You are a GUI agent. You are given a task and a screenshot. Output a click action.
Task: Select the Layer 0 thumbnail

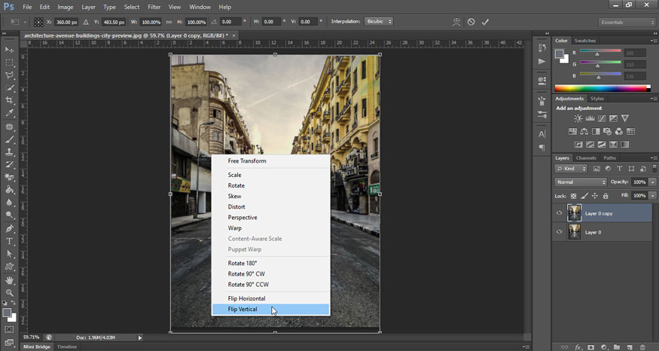tap(574, 232)
